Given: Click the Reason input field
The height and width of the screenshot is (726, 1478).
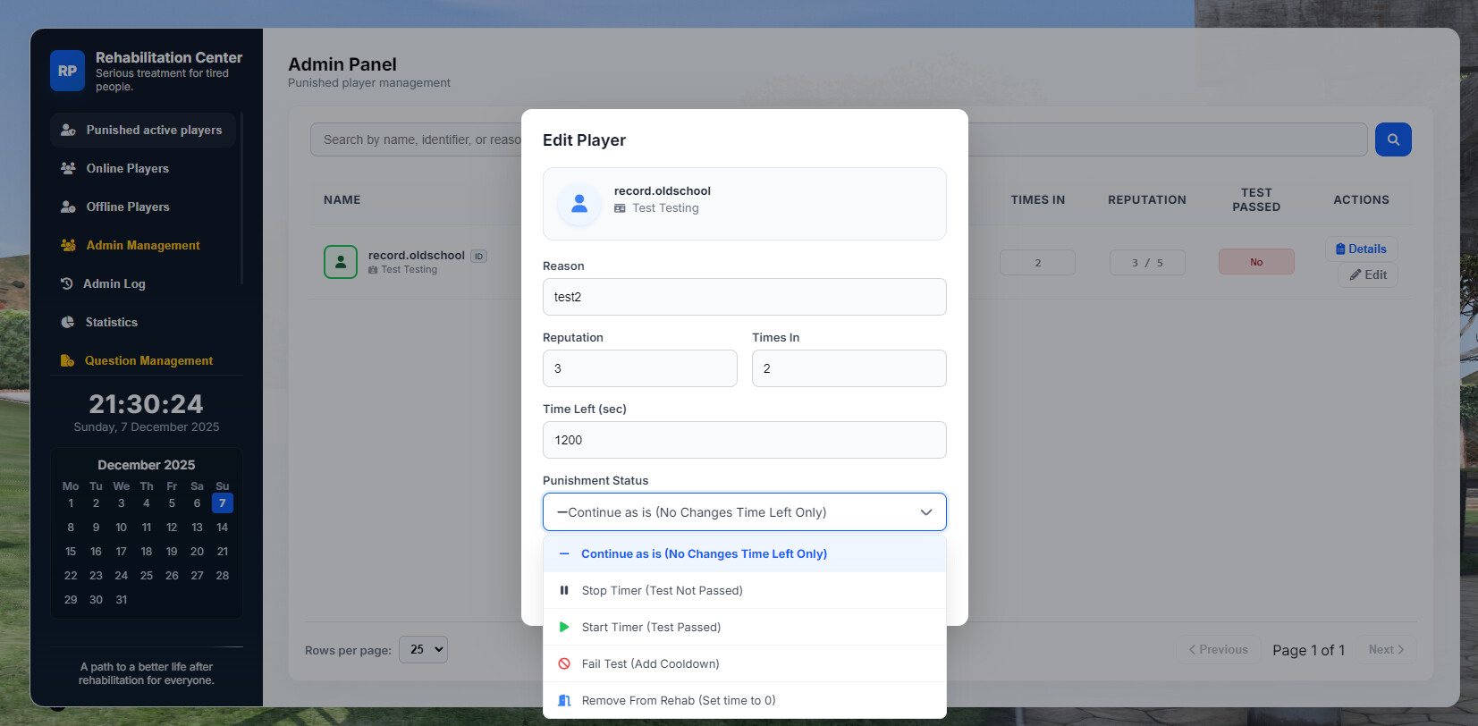Looking at the screenshot, I should click(x=744, y=297).
